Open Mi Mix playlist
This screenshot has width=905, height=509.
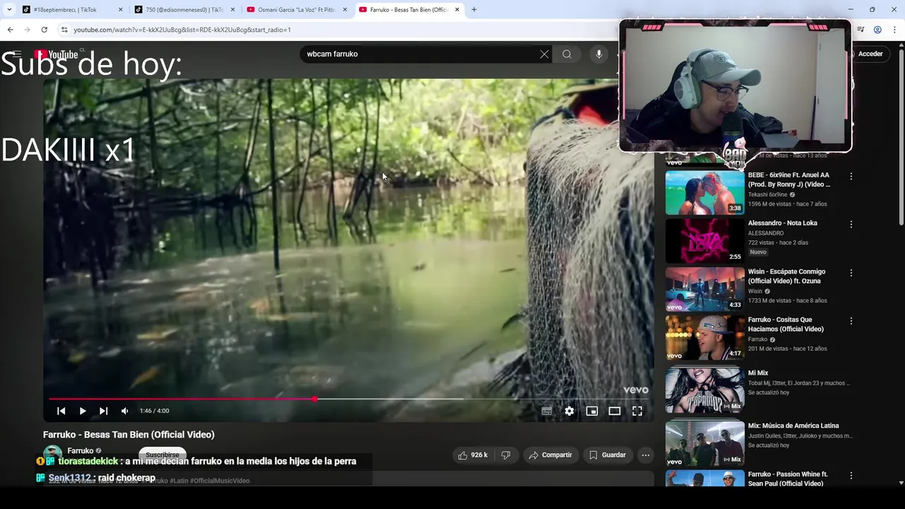[x=758, y=373]
